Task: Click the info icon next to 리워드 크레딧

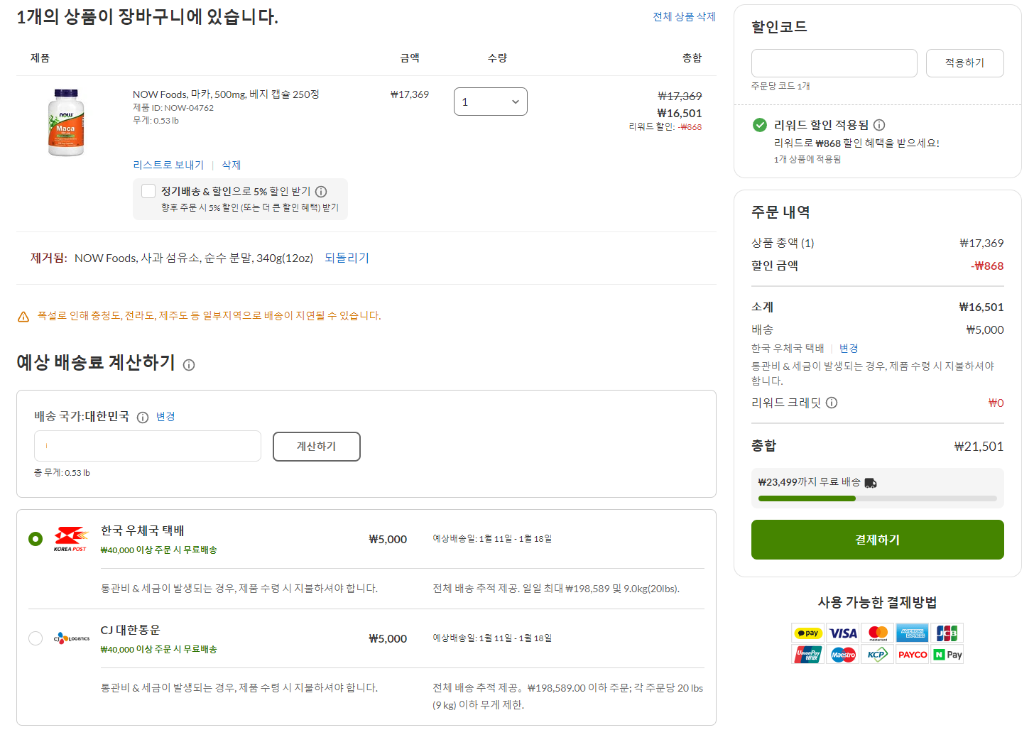Action: (832, 403)
